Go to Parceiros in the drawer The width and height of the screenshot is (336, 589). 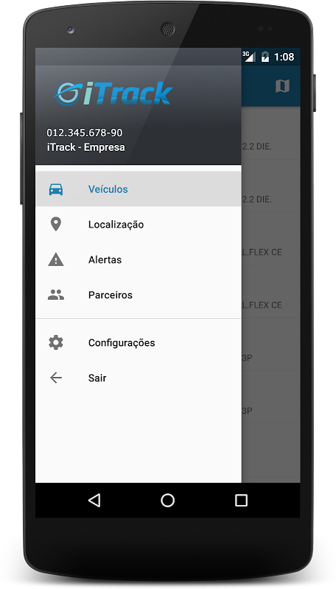tap(139, 295)
